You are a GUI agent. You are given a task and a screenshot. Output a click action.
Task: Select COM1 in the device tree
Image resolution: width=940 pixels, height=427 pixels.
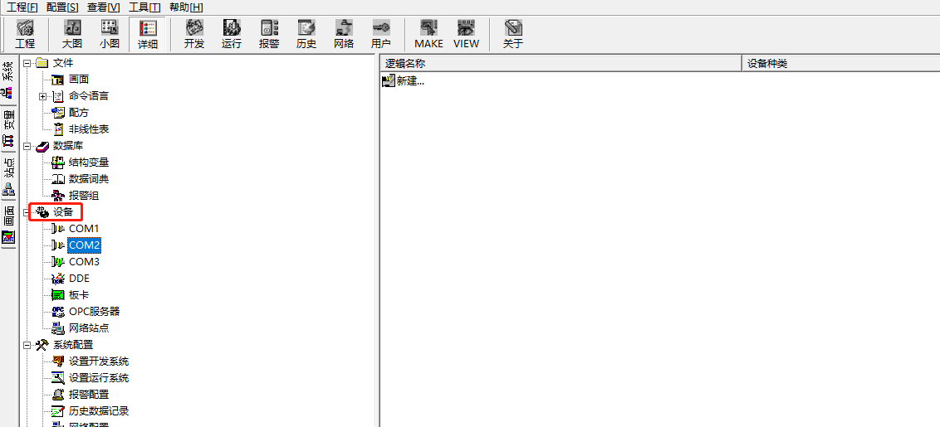84,229
